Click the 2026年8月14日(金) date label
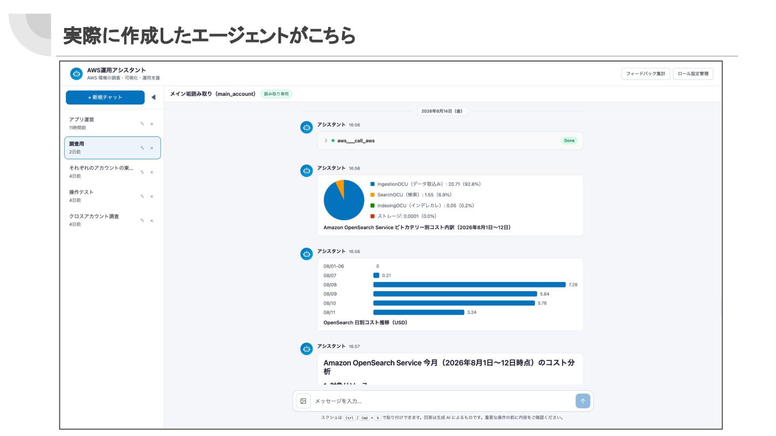 (442, 111)
